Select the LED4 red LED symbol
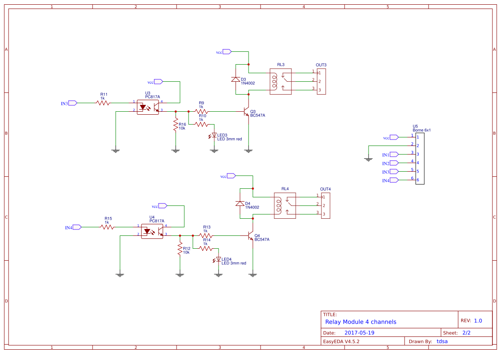Screen dimensions: 501x354 coord(219,259)
